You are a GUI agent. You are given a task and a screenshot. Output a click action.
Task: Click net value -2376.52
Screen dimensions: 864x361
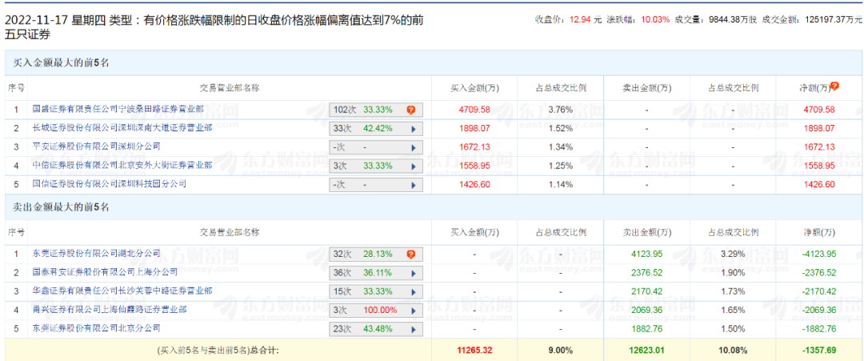(x=818, y=272)
